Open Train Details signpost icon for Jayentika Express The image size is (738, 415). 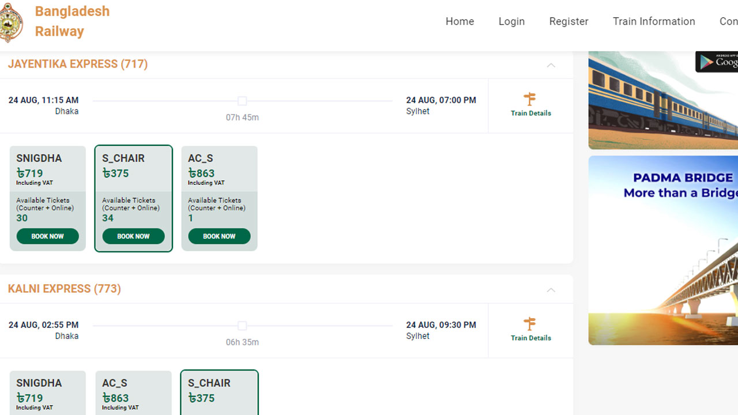point(530,99)
